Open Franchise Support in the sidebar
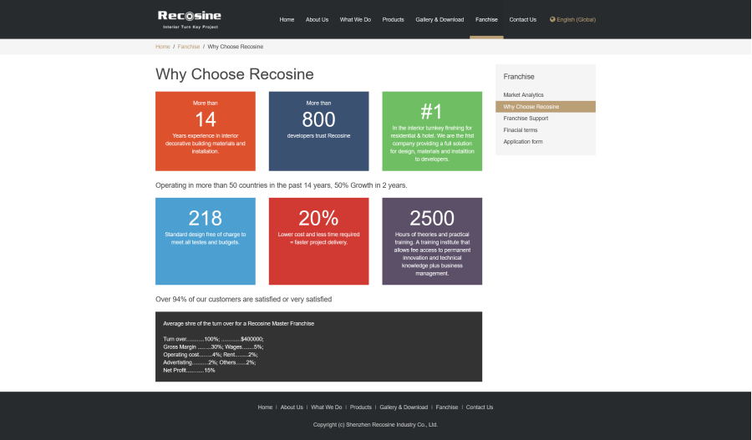Viewport: 752px width, 440px height. click(x=526, y=119)
